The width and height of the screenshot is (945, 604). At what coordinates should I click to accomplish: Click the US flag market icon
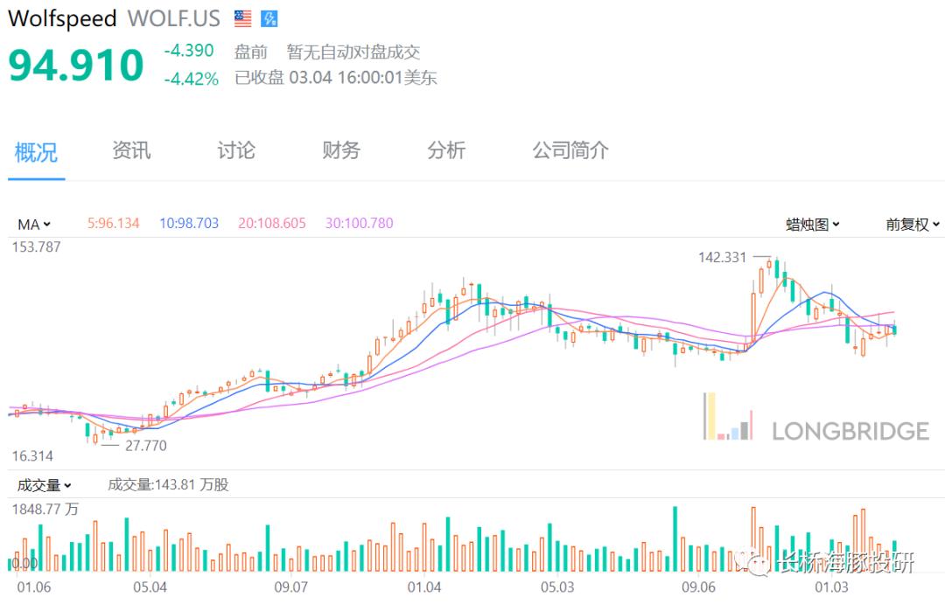242,18
